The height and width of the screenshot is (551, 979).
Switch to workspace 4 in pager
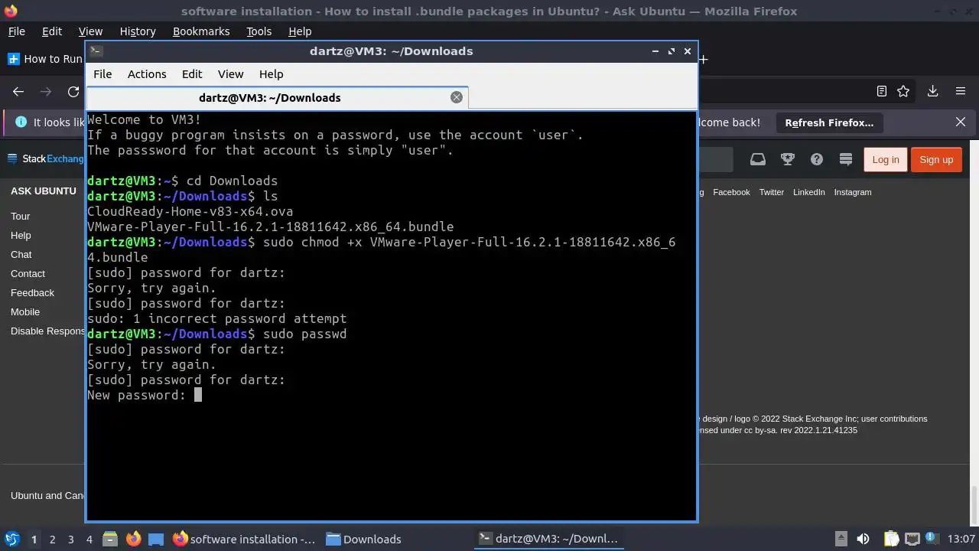pyautogui.click(x=89, y=540)
